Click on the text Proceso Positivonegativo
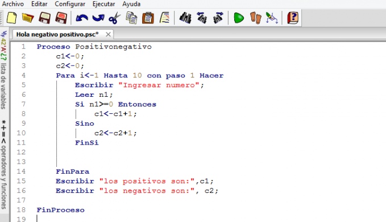 click(94, 47)
